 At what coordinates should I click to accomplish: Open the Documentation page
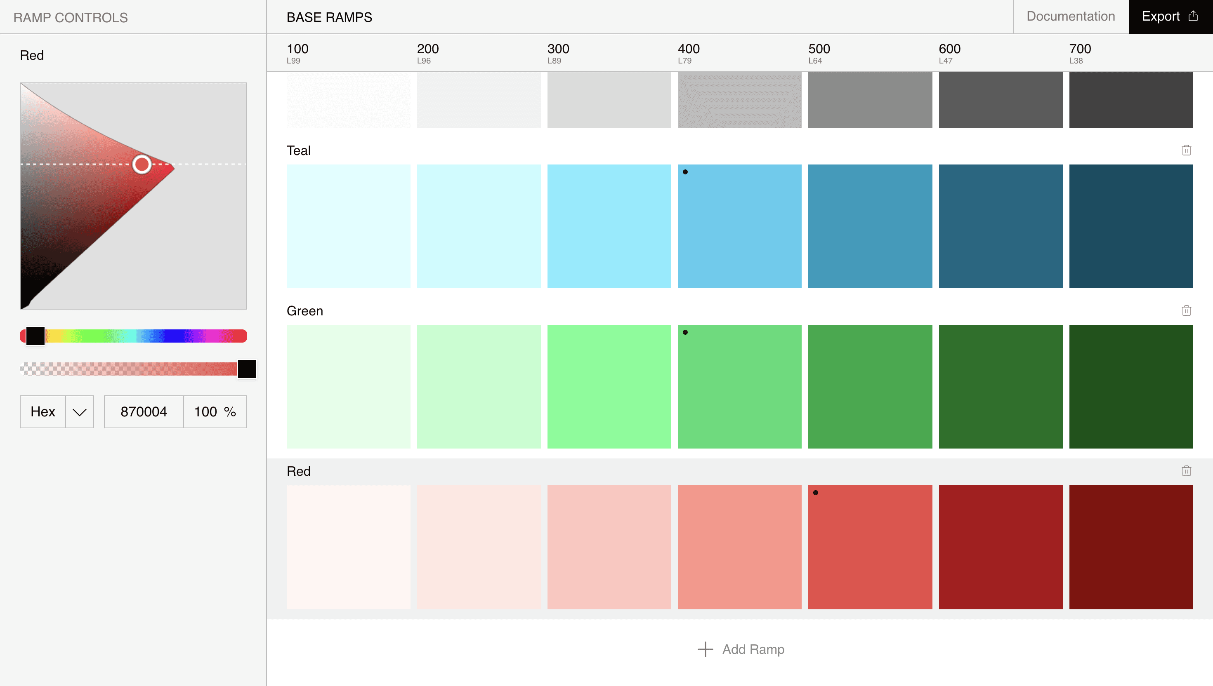coord(1070,16)
